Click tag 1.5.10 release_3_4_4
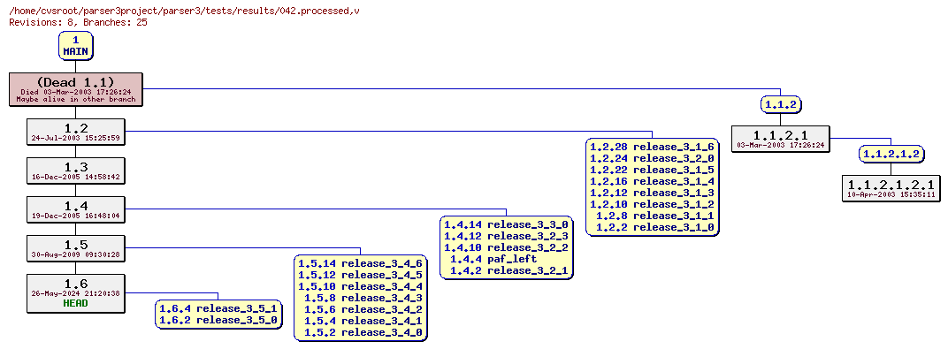Image resolution: width=948 pixels, height=349 pixels. coord(360,286)
